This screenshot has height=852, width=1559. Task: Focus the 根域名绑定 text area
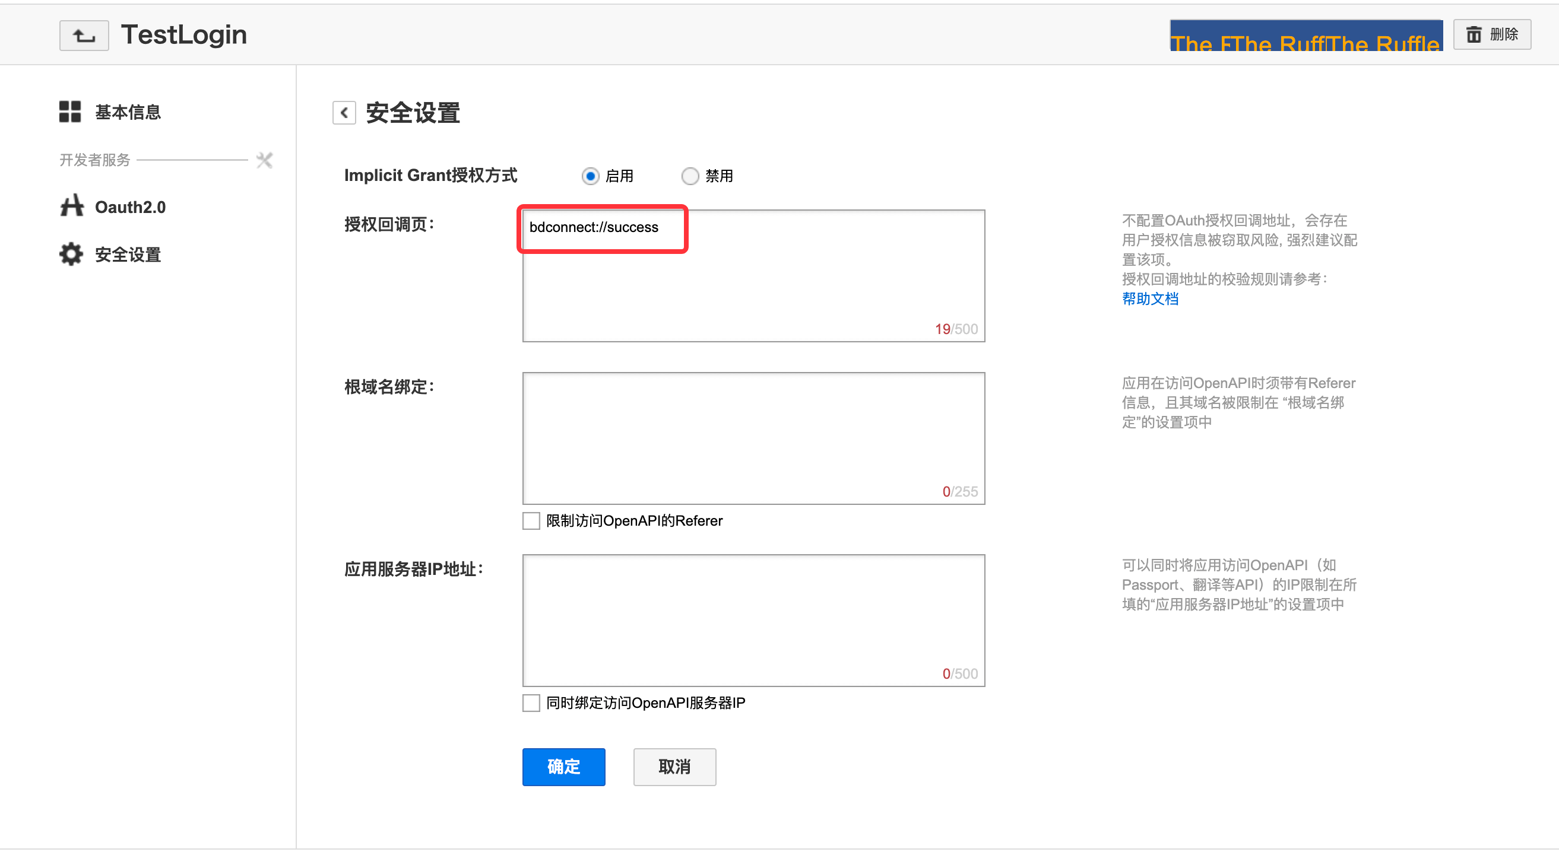tap(753, 438)
